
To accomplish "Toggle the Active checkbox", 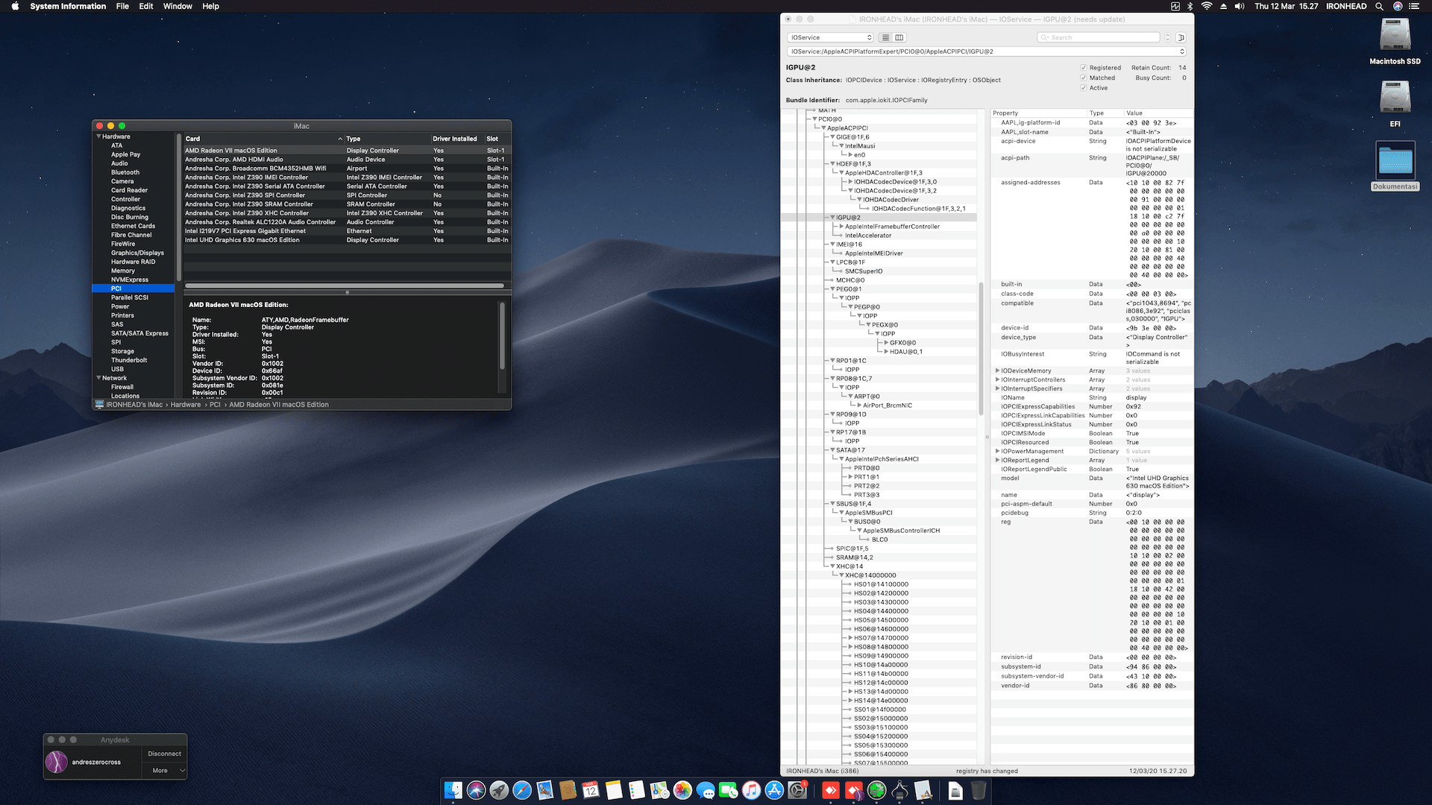I will (1084, 88).
